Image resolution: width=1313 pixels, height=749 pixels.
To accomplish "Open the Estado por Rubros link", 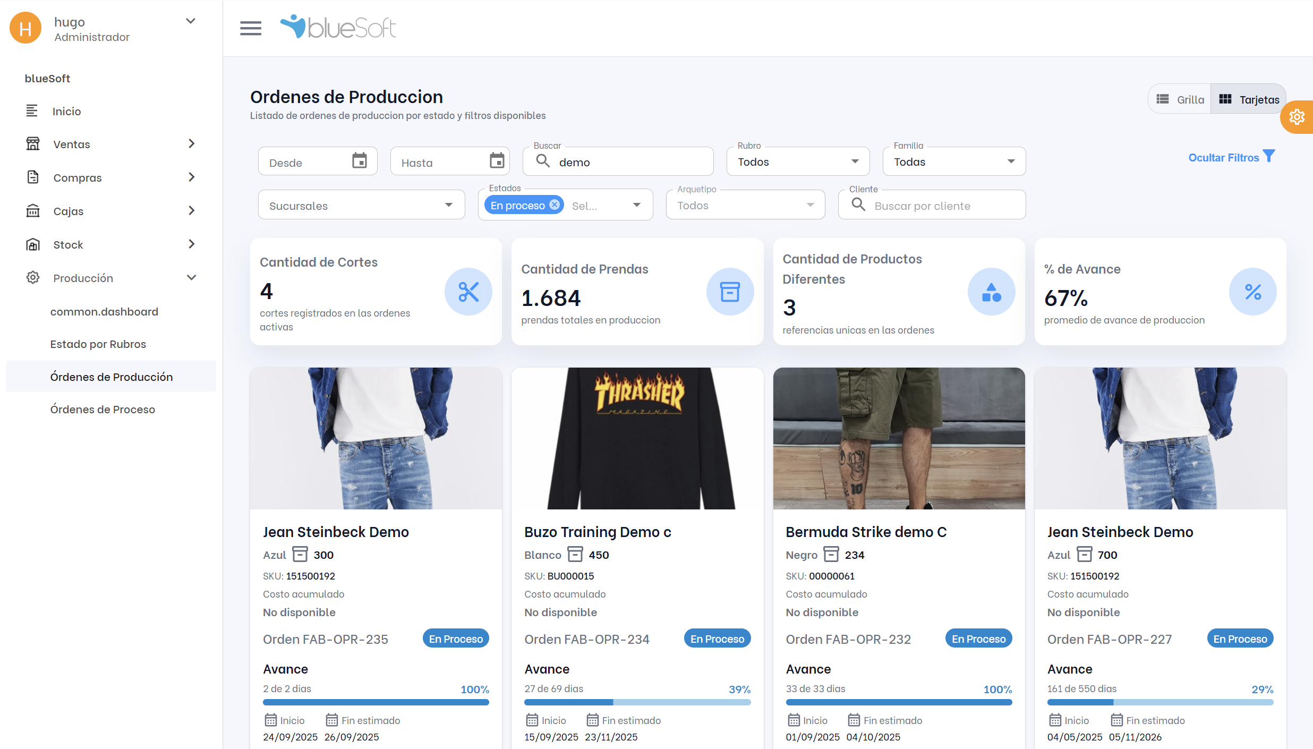I will point(98,344).
